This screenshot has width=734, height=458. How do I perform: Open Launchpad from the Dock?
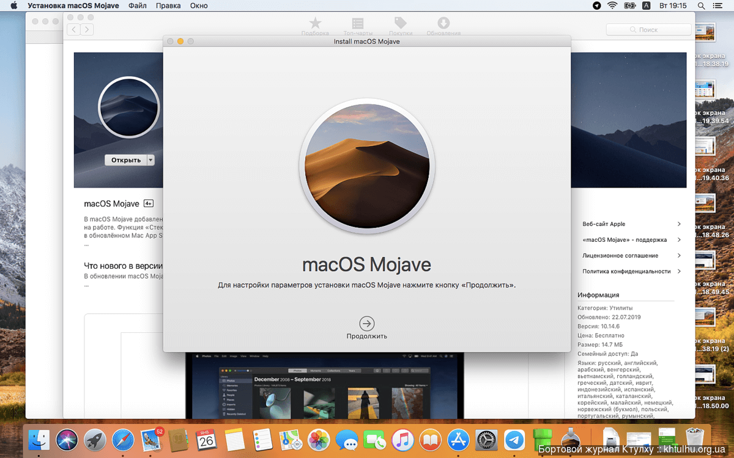pyautogui.click(x=95, y=439)
